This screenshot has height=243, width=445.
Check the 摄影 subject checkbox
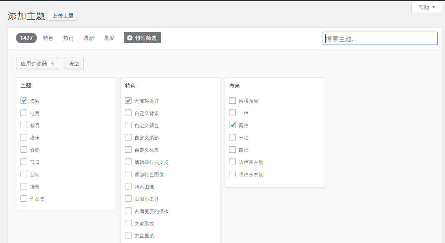point(23,186)
